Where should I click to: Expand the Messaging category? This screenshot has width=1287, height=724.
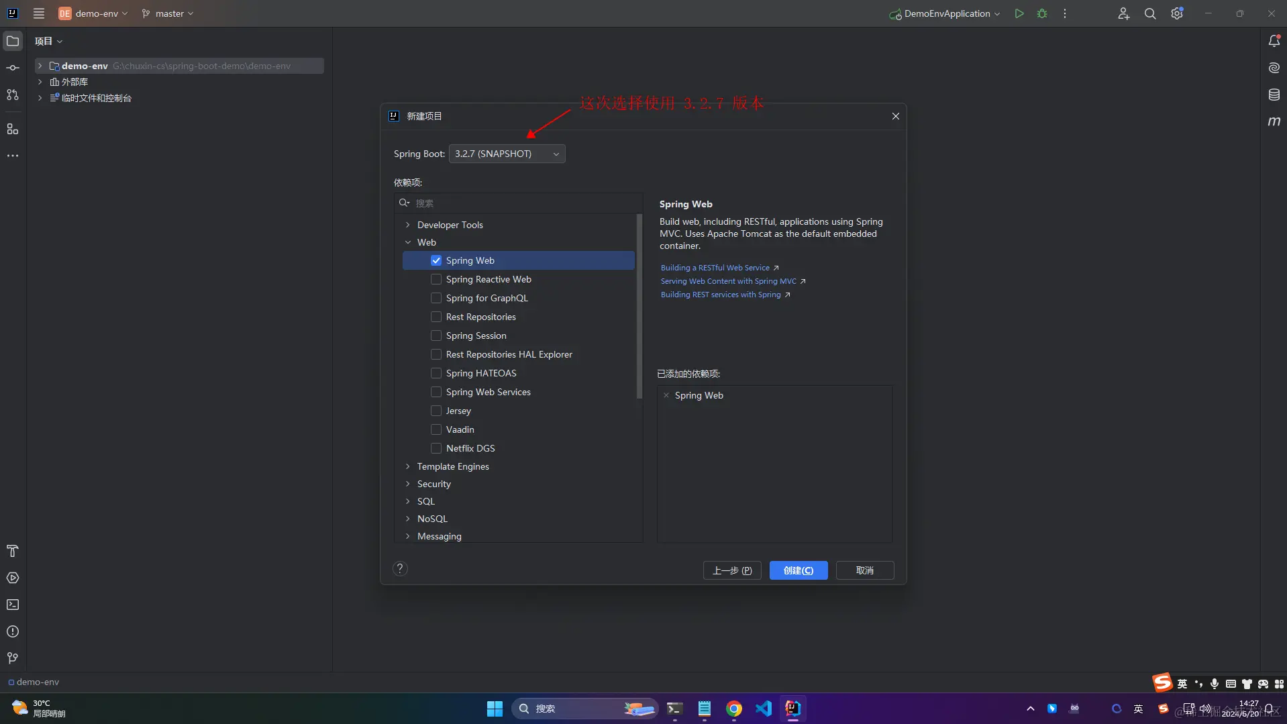pos(408,536)
